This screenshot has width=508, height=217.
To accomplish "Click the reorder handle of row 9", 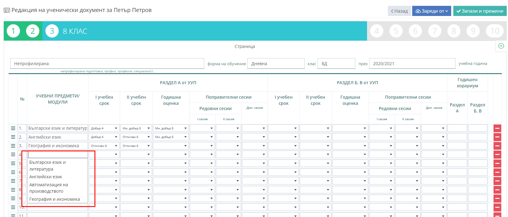I will 13,198.
